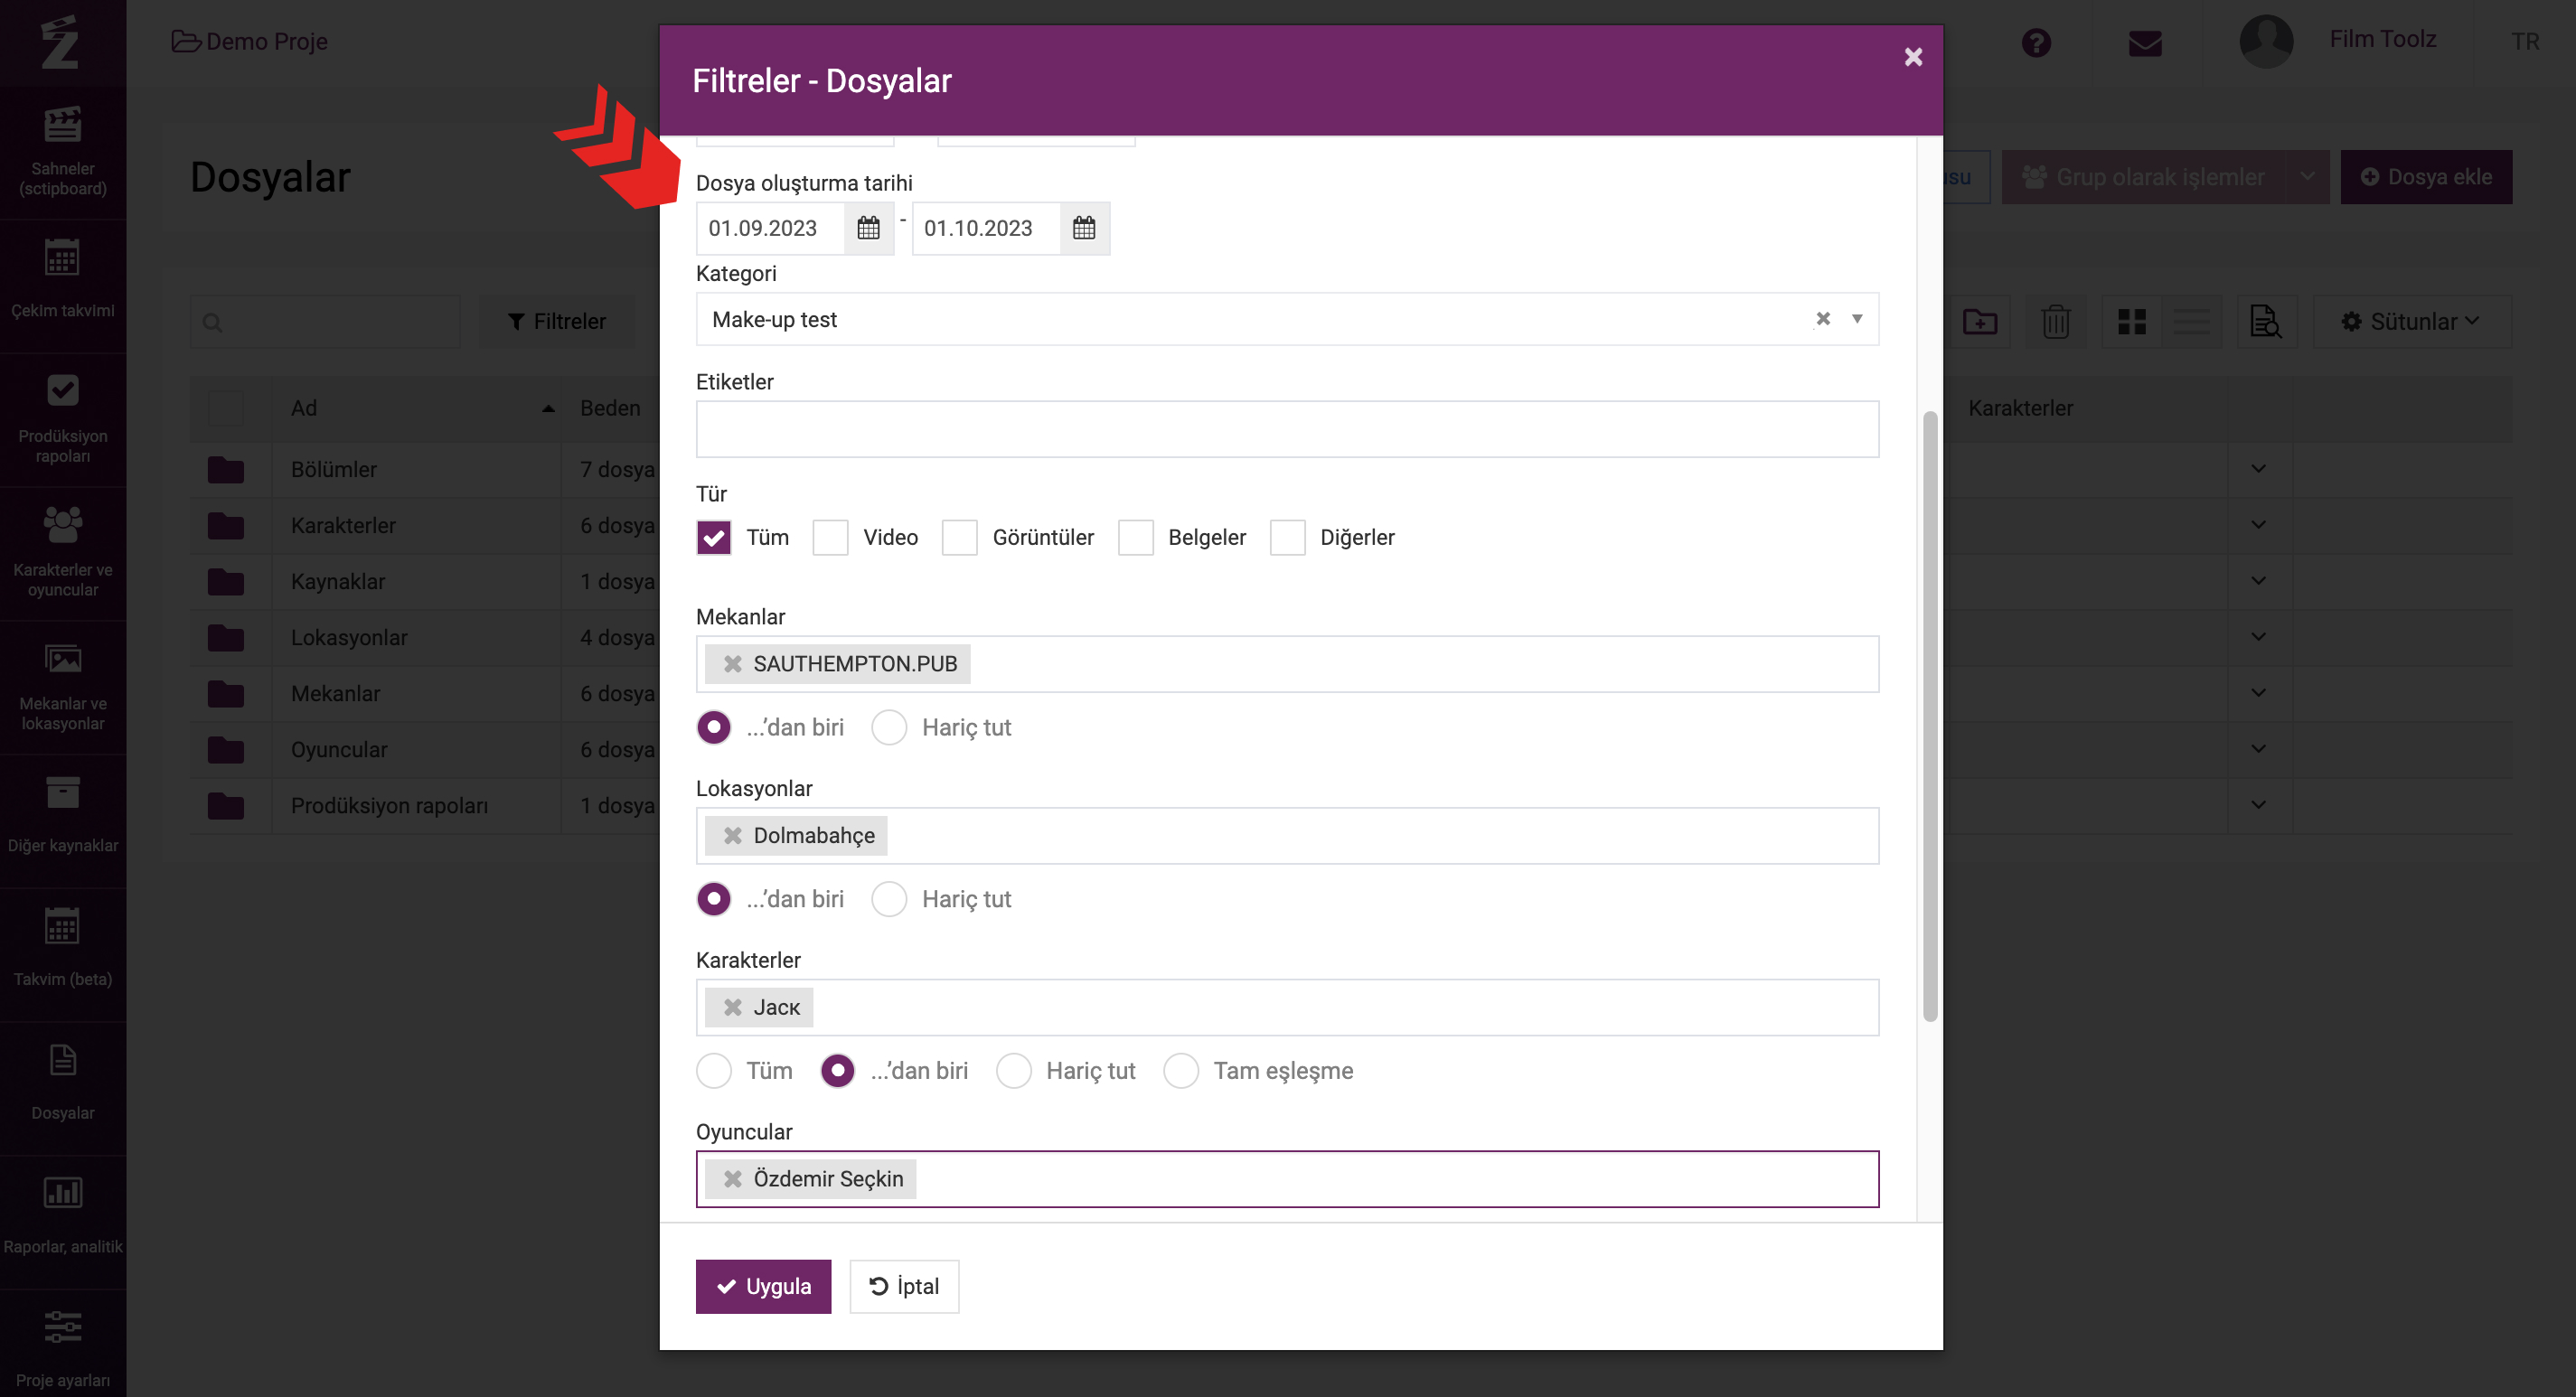Screen dimensions: 2576x1397
Task: Expand the Kaynaklar row chevron
Action: pyautogui.click(x=2258, y=581)
